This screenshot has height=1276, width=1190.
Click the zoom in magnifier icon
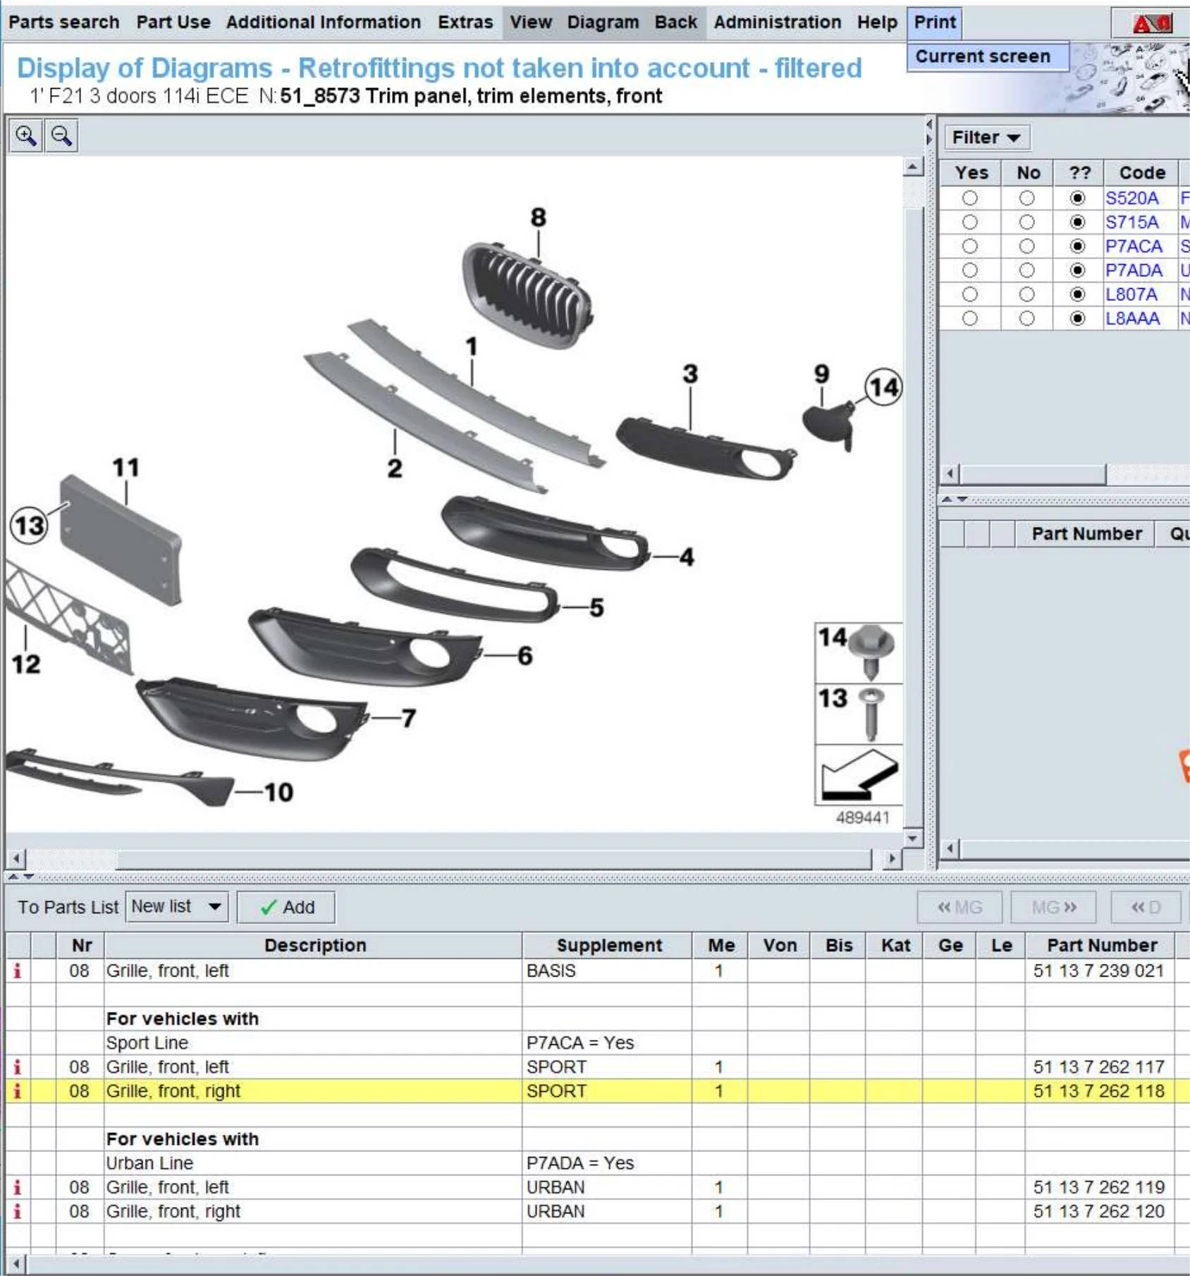(x=25, y=135)
